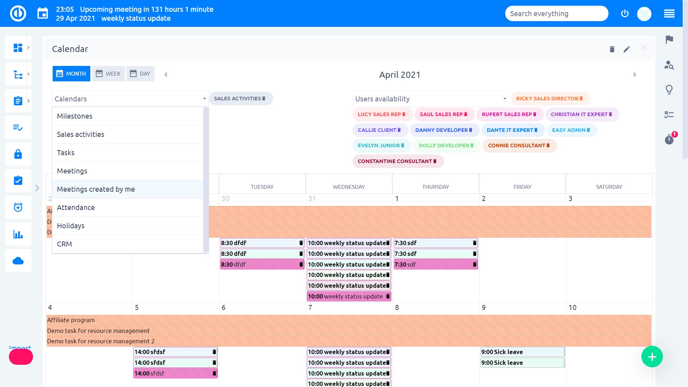Click the green plus button to add an event

[652, 356]
